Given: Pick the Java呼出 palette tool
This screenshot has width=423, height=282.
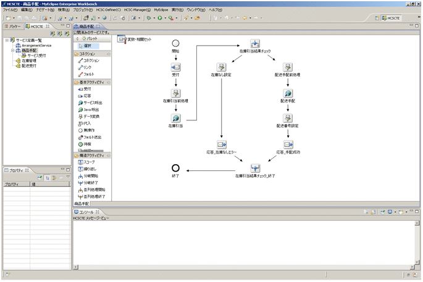Looking at the screenshot, I should pos(90,109).
